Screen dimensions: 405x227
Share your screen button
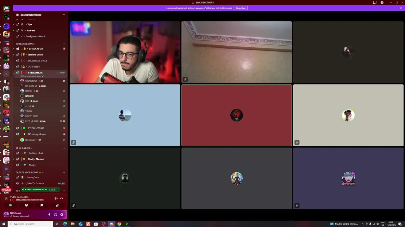(26, 205)
